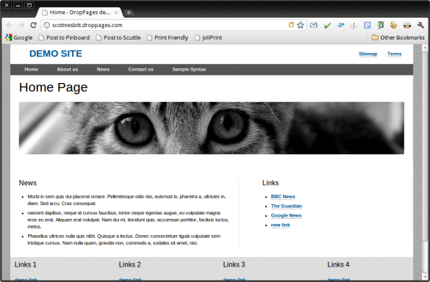Click the Print Friendly bookmarklet
The image size is (430, 282).
pyautogui.click(x=168, y=37)
